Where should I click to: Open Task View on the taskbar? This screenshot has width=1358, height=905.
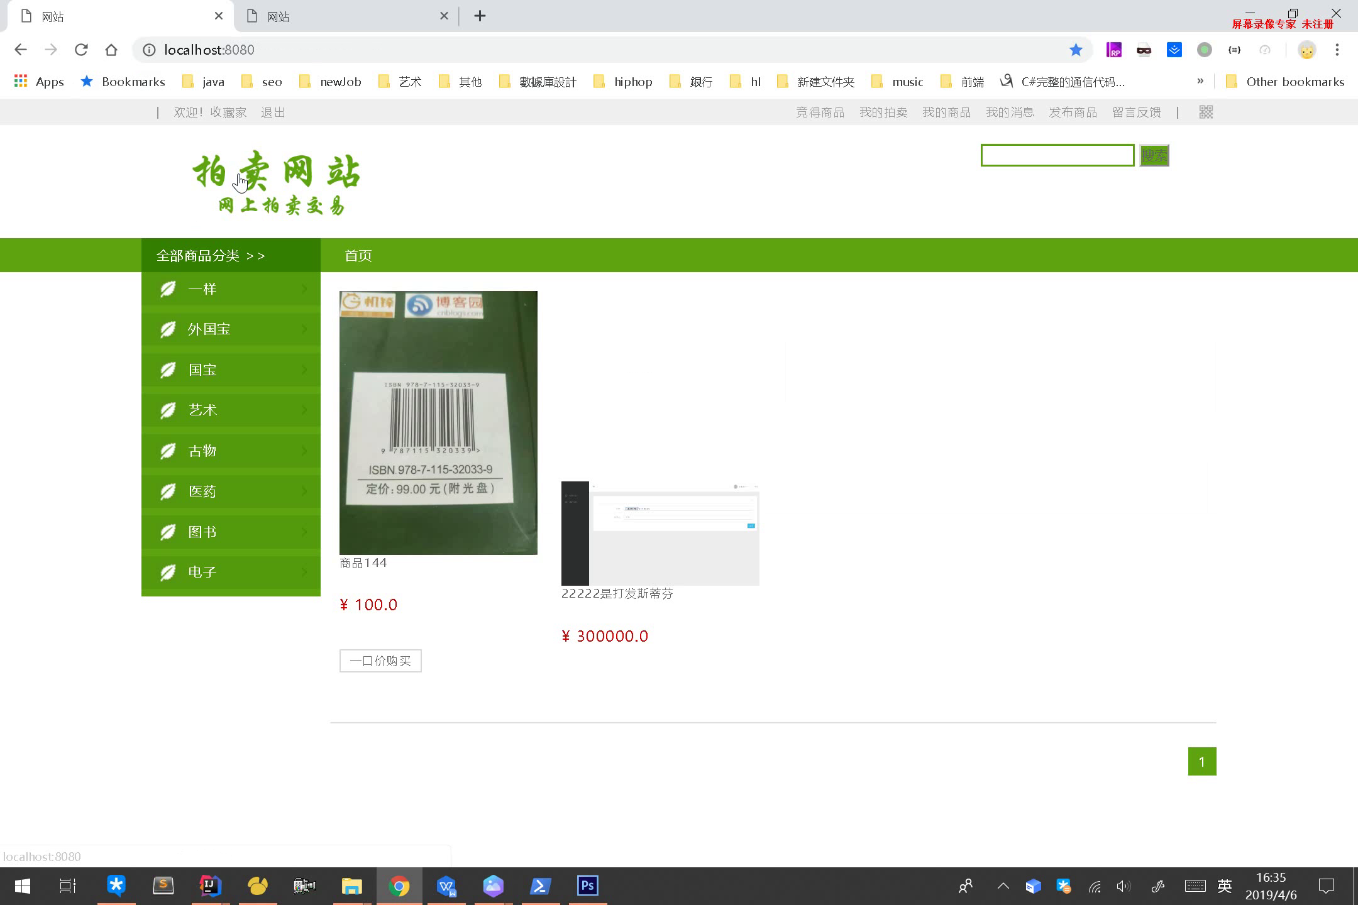click(68, 886)
